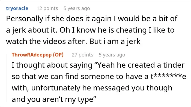Click the line starting 'a jerk about it'
The image size is (191, 107).
(x=90, y=30)
